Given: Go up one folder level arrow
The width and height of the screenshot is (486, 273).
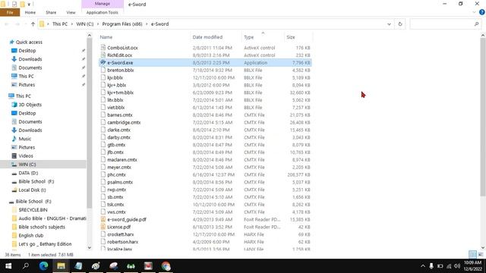Looking at the screenshot, I should (x=33, y=24).
